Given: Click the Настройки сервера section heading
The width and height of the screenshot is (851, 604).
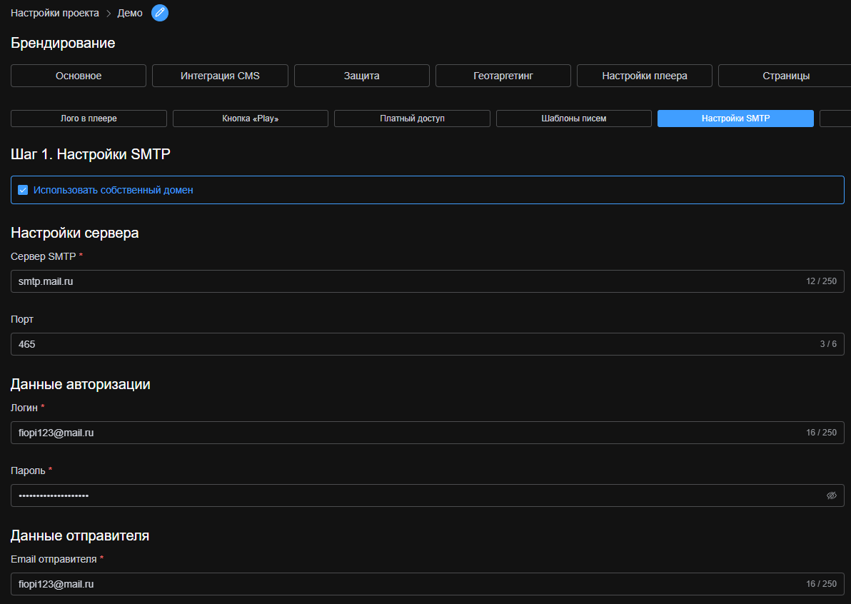Looking at the screenshot, I should (75, 233).
